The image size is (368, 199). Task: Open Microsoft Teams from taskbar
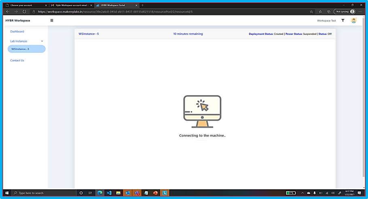[137, 193]
